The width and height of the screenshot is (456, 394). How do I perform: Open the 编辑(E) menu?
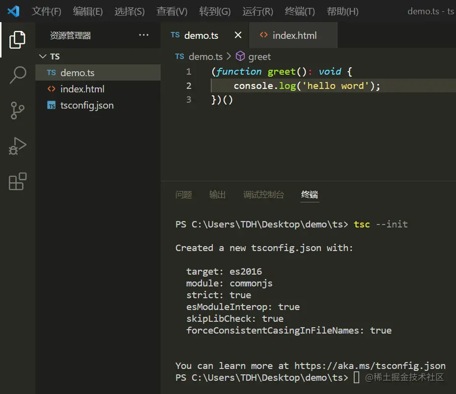click(x=88, y=11)
